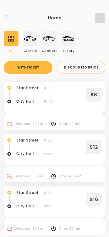The width and height of the screenshot is (109, 237).
Task: Select the Star Street 10:00 departure stop
Action: click(34, 88)
